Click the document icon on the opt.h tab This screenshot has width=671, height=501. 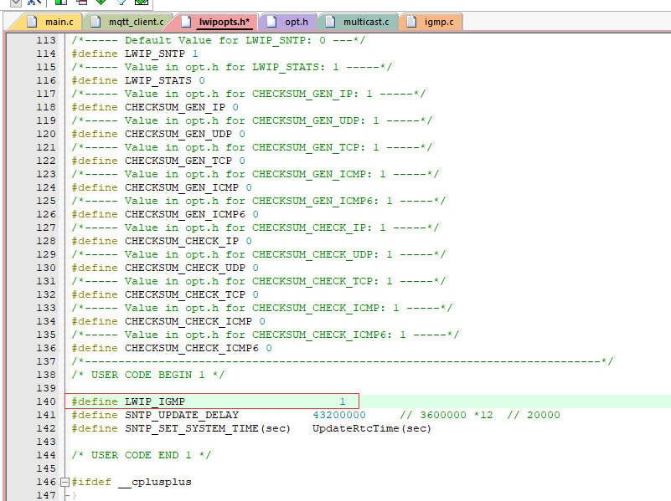272,23
